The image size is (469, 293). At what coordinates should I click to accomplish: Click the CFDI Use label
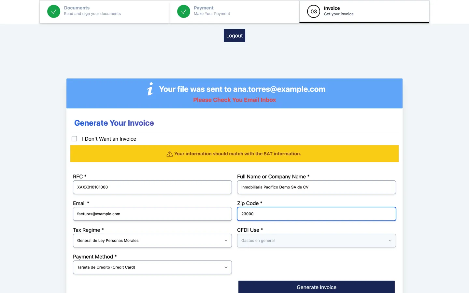point(250,230)
